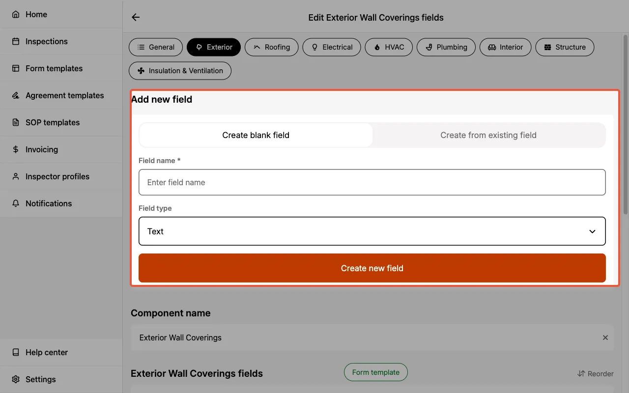Open Agreement templates
Image resolution: width=629 pixels, height=393 pixels.
pyautogui.click(x=64, y=95)
